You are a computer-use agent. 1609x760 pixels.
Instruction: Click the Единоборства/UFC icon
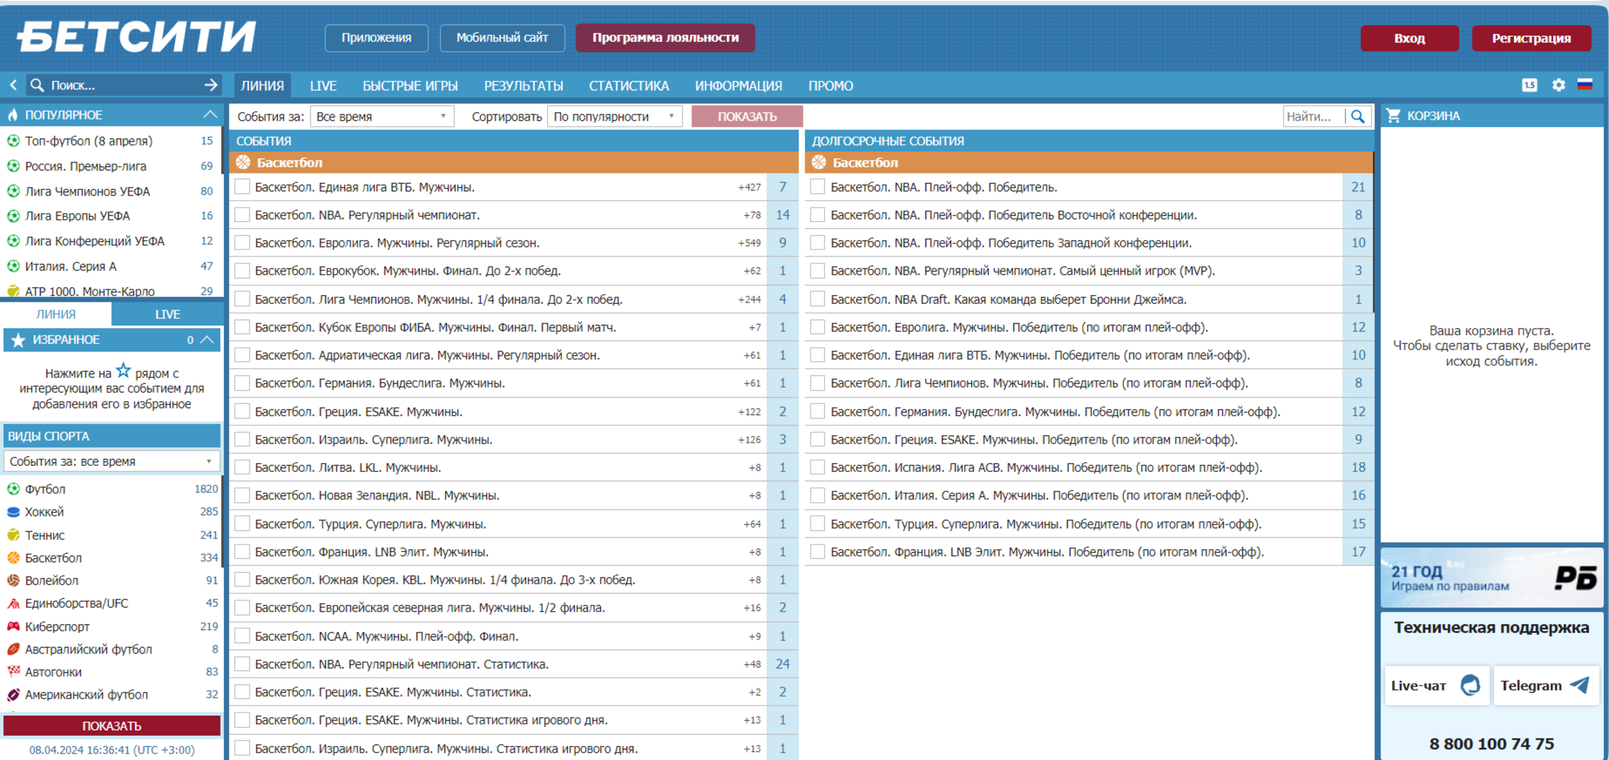coord(13,603)
